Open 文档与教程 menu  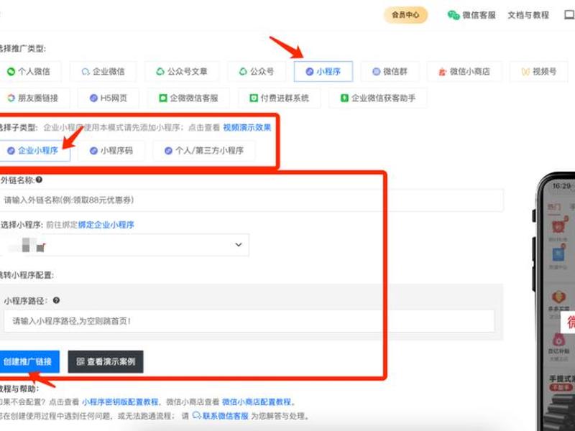[528, 15]
